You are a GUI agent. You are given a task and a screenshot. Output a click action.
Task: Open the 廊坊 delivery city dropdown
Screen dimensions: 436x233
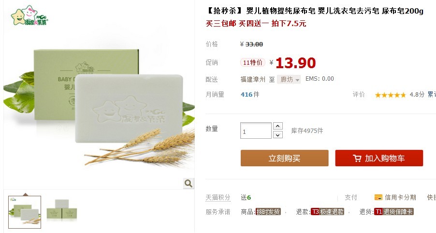pos(289,80)
